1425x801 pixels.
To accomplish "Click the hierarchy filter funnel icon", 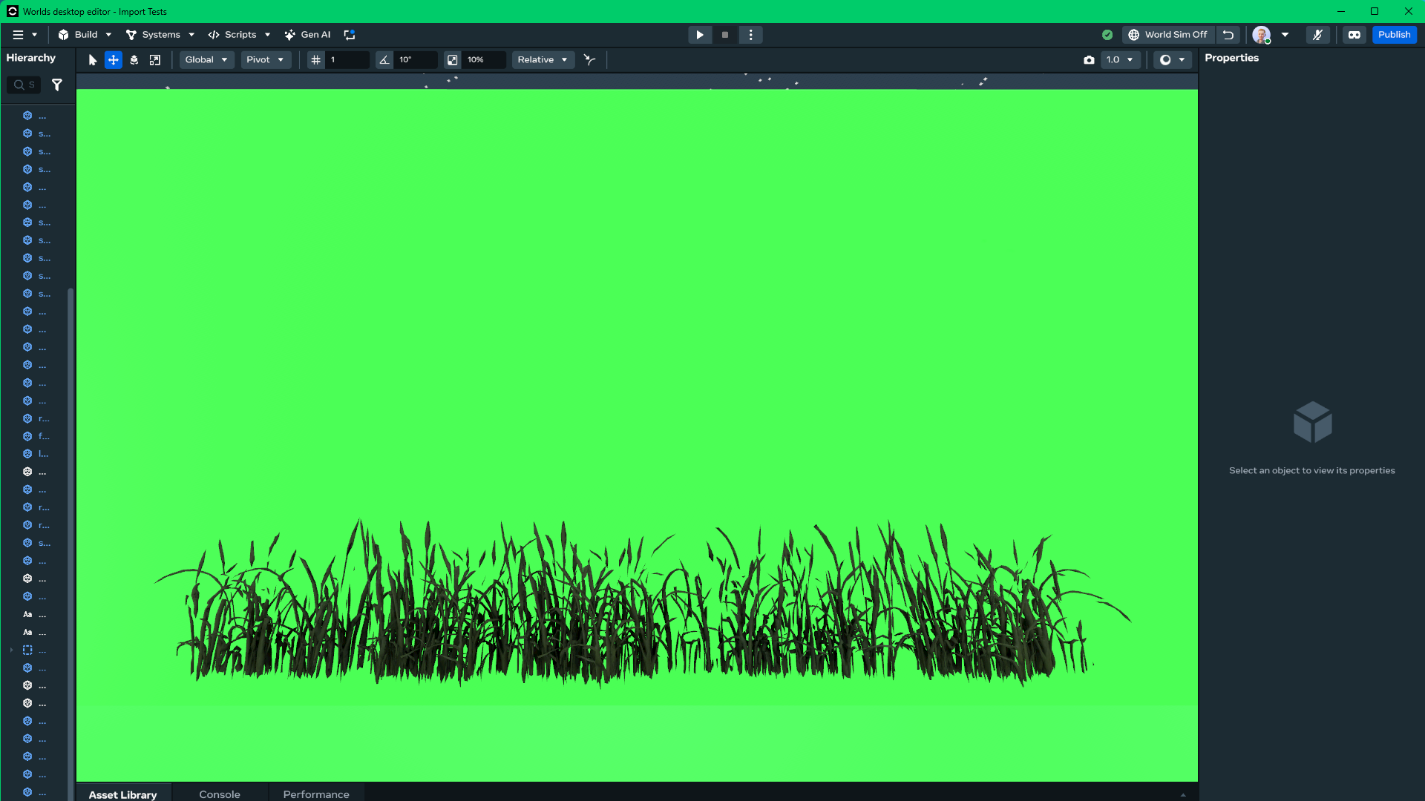I will (x=57, y=85).
